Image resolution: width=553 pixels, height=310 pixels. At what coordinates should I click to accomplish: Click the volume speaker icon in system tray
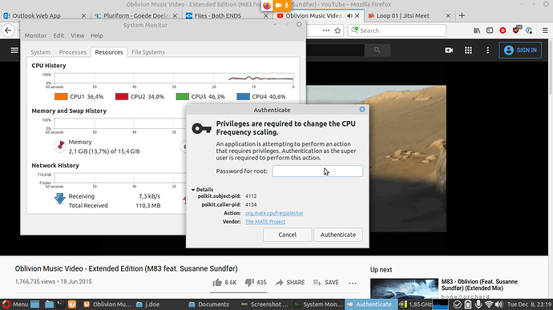[x=499, y=304]
